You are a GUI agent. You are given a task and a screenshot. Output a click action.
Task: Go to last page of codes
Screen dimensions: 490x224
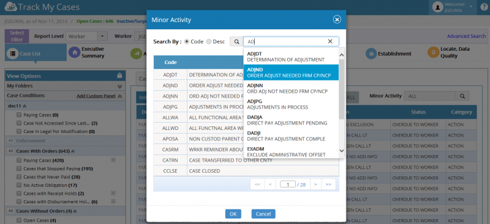coord(328,184)
